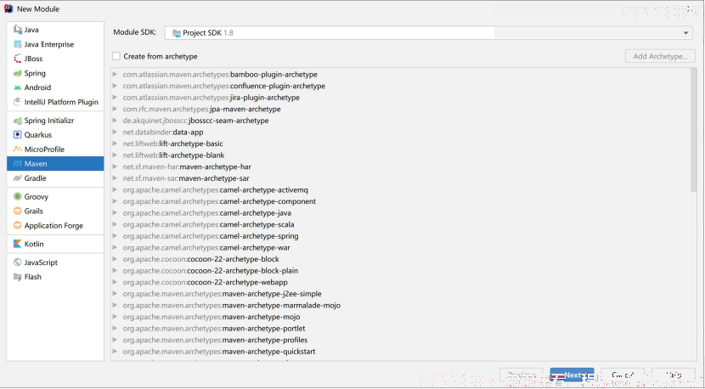Select lift-archetype-blank row
The height and width of the screenshot is (389, 705).
400,155
